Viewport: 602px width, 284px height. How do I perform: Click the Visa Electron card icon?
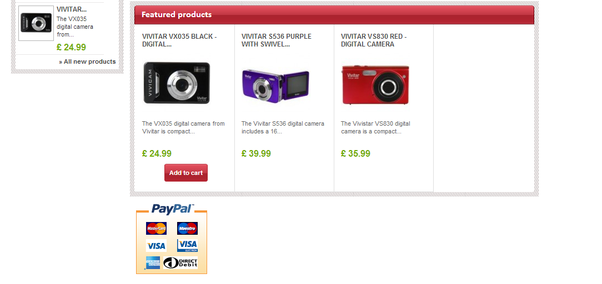[x=187, y=246]
